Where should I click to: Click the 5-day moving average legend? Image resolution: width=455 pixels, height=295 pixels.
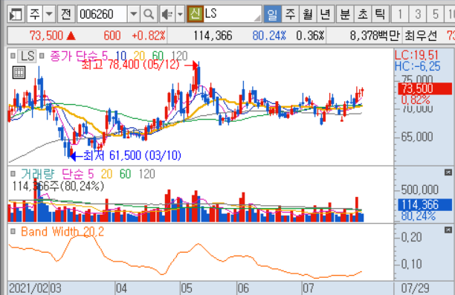(x=105, y=56)
